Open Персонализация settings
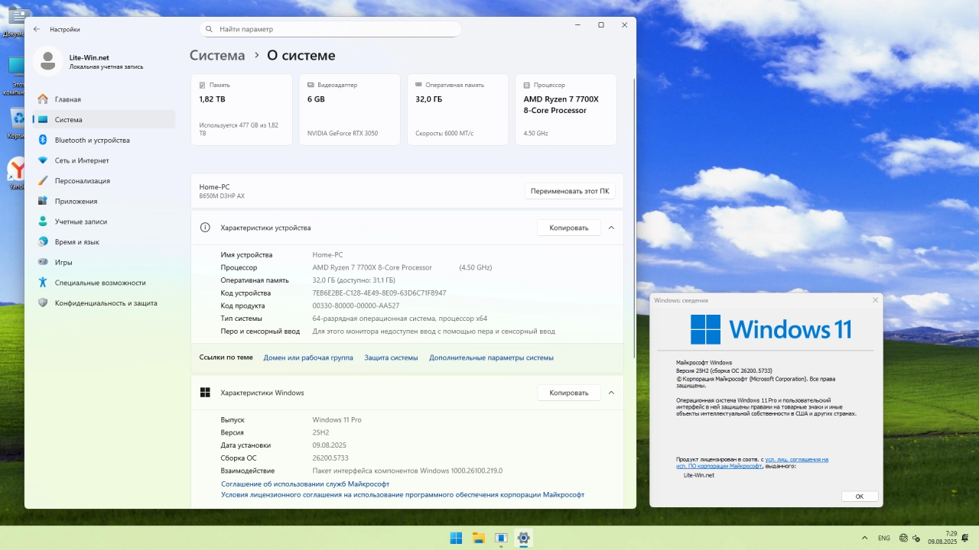 [104, 181]
